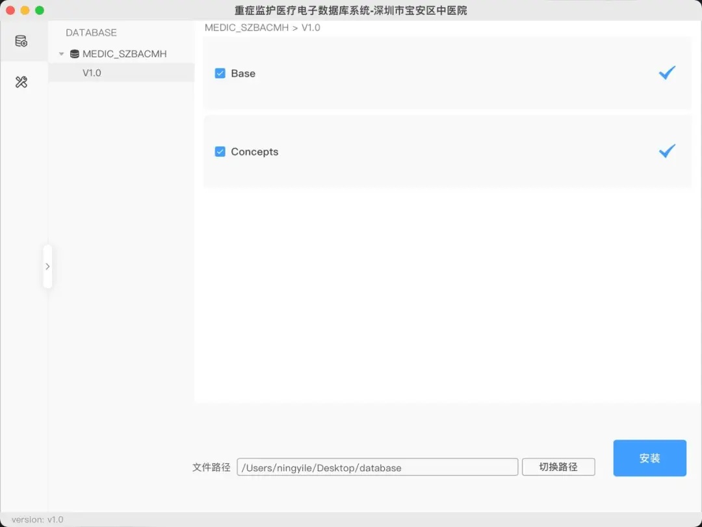The image size is (702, 527).
Task: Minimize the window with the yellow button
Action: (x=25, y=10)
